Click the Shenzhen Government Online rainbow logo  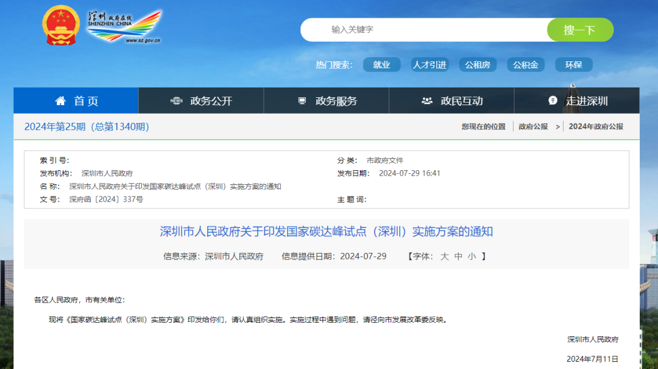pyautogui.click(x=125, y=26)
